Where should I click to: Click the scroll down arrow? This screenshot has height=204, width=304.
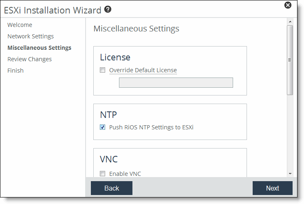click(290, 173)
